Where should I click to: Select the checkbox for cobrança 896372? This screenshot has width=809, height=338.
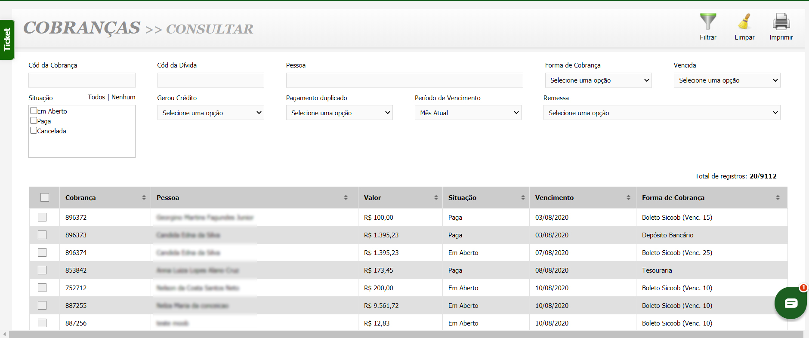coord(42,218)
